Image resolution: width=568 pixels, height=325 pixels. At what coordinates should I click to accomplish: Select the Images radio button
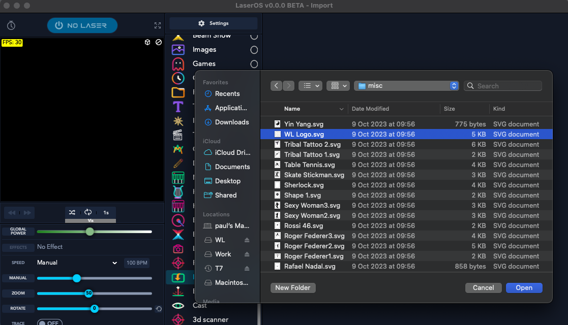click(x=254, y=50)
